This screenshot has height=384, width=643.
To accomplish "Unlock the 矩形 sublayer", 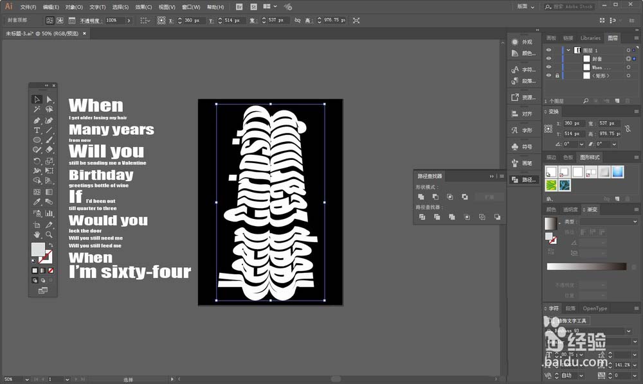I will click(557, 75).
